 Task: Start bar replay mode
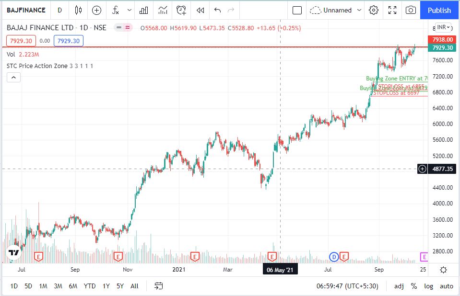point(200,10)
